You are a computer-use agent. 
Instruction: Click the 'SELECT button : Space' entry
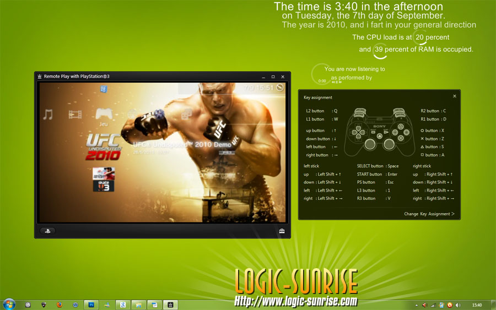point(378,166)
